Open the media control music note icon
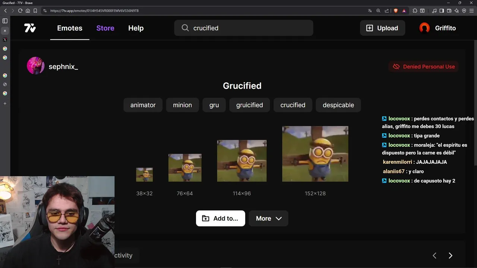Image resolution: width=477 pixels, height=268 pixels. tap(434, 11)
